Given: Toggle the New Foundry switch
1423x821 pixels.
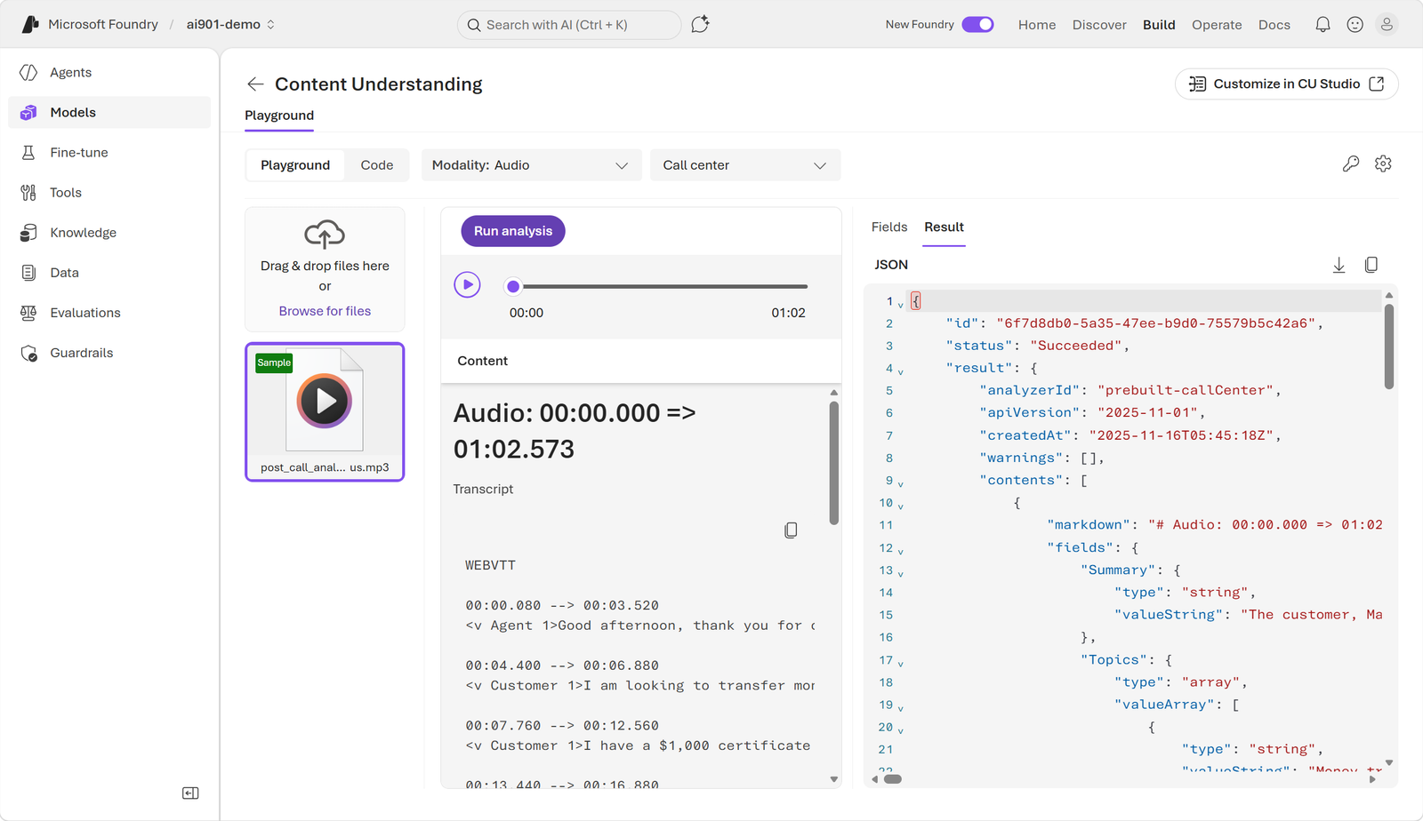Looking at the screenshot, I should click(977, 24).
